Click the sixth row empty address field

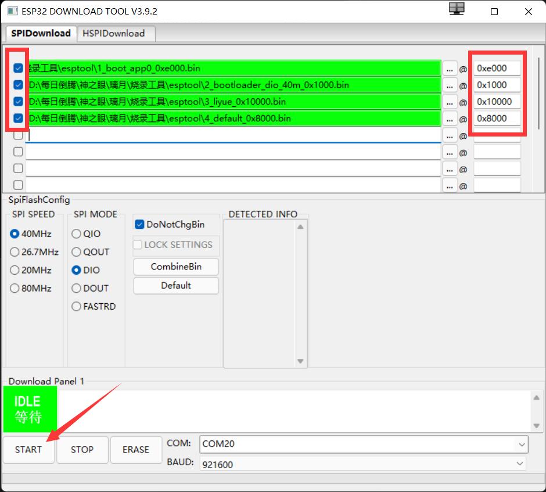click(497, 152)
